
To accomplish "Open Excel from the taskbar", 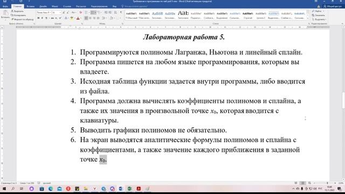I will [x=129, y=189].
